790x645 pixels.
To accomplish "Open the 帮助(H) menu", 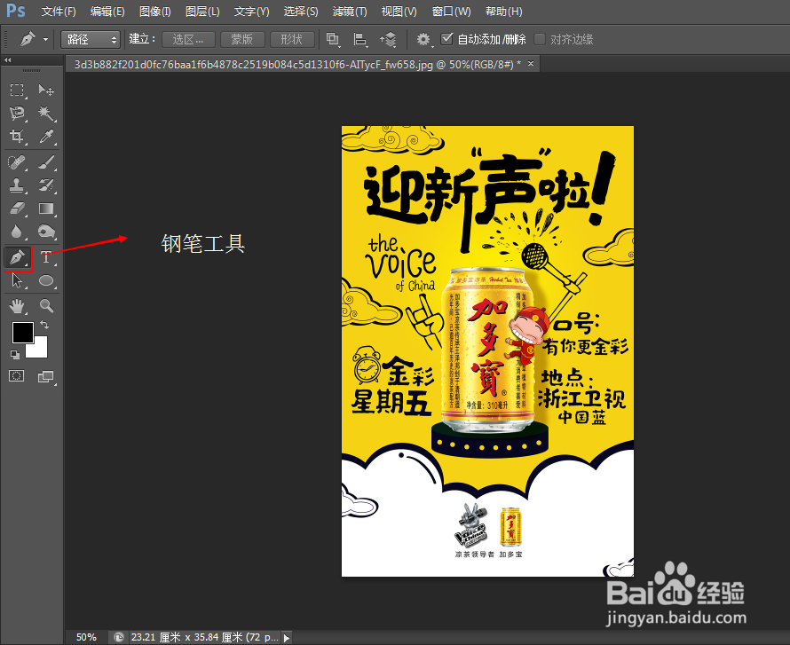I will click(504, 11).
